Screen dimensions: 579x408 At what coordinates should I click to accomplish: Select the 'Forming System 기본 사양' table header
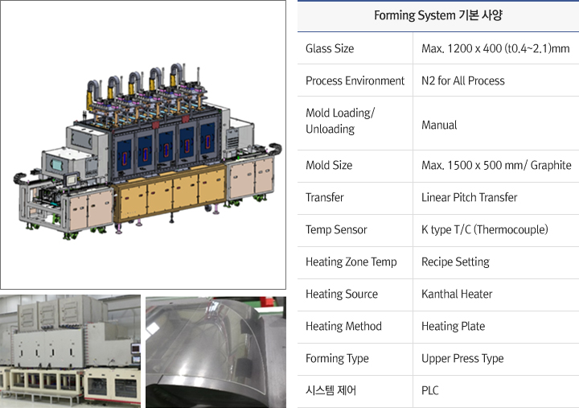pyautogui.click(x=438, y=16)
